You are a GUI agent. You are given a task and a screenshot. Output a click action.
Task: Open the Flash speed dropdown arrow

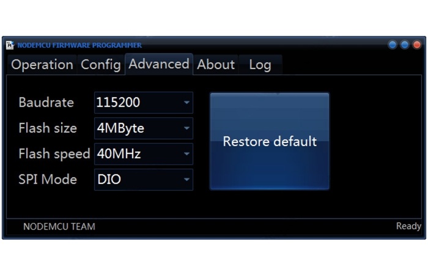pyautogui.click(x=186, y=154)
